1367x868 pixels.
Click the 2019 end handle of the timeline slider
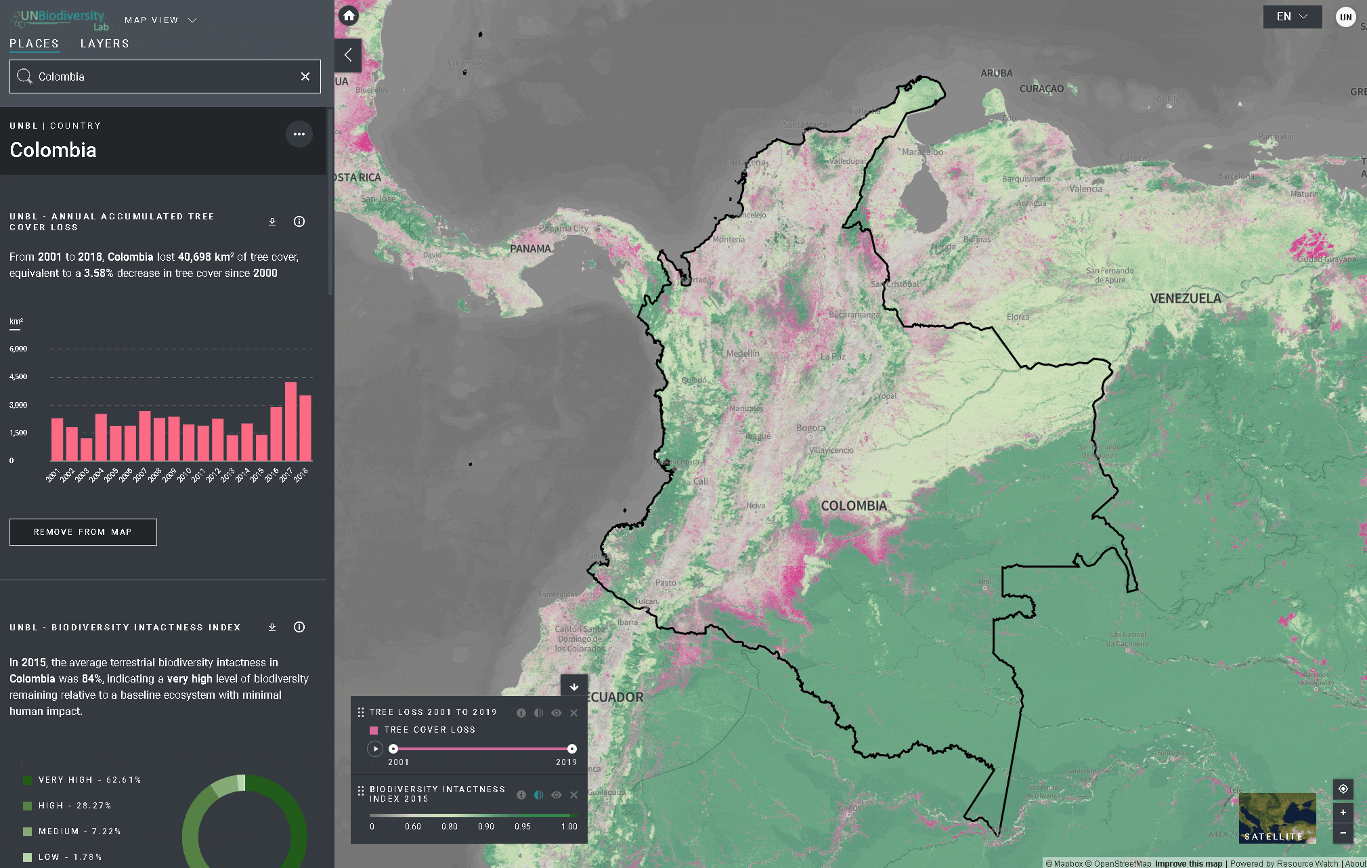(x=572, y=749)
